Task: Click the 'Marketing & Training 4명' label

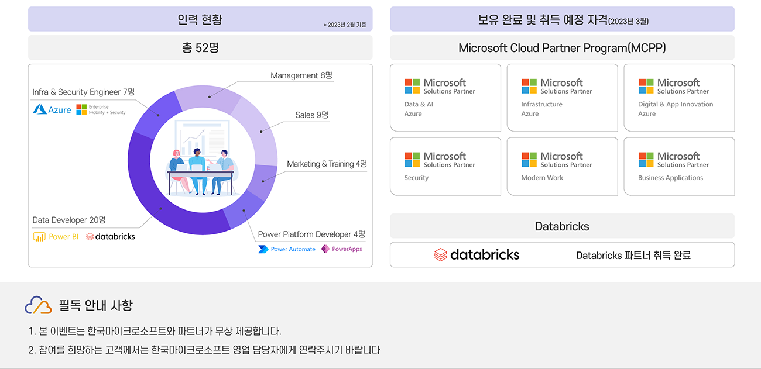Action: (x=327, y=164)
